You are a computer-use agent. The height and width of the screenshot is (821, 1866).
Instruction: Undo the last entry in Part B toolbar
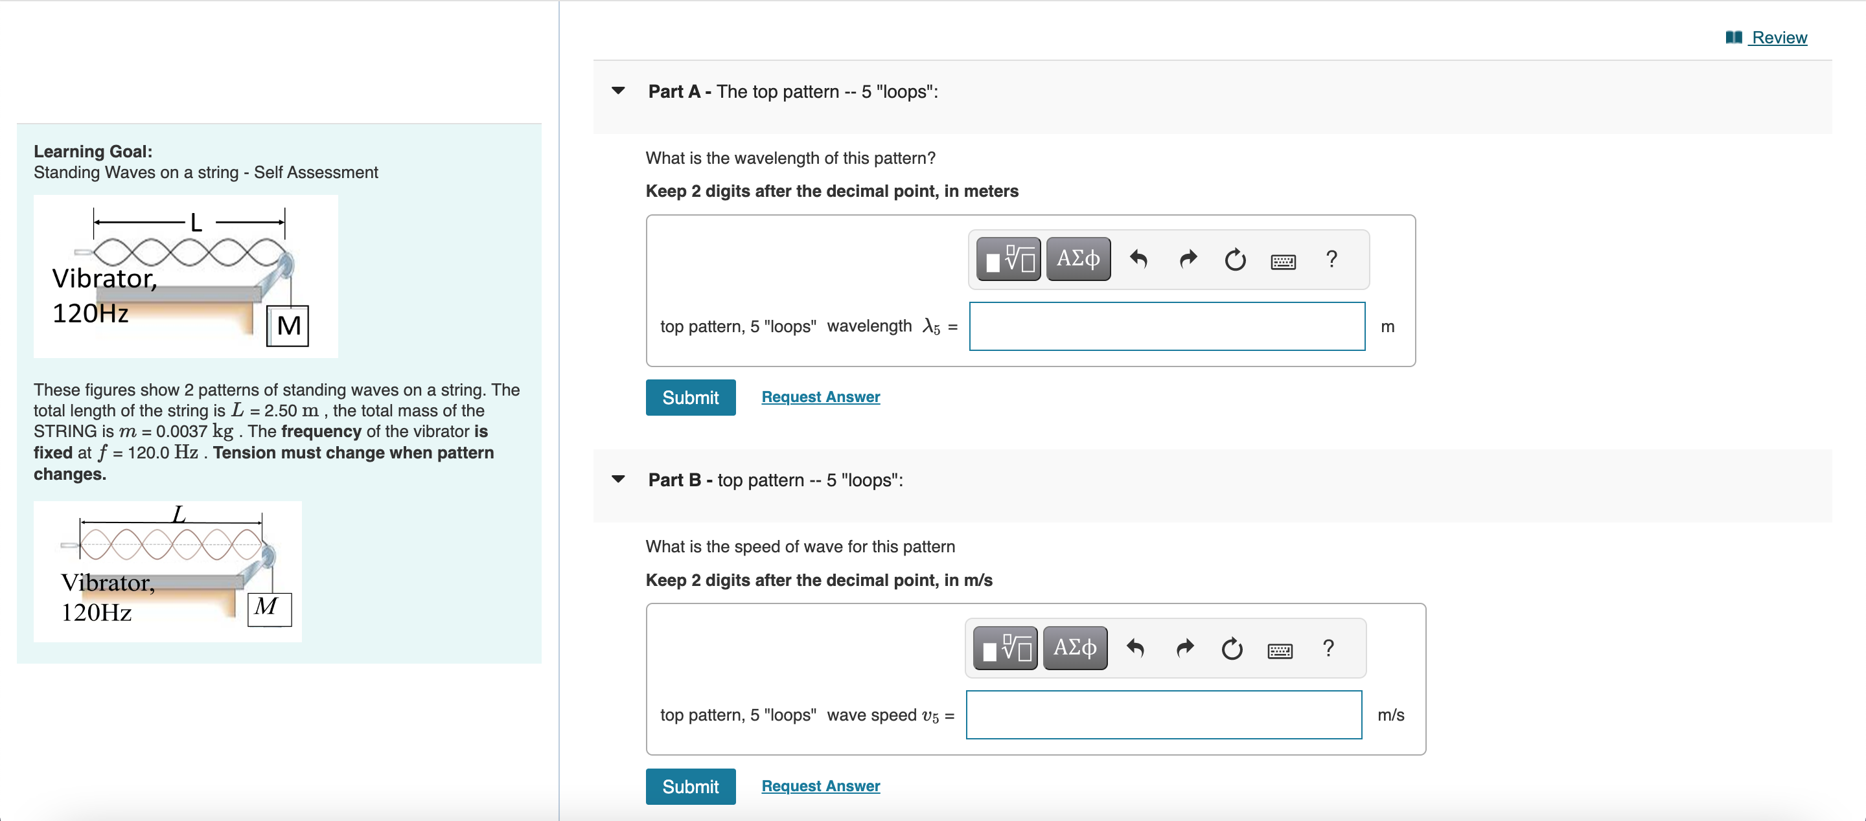(x=1135, y=647)
